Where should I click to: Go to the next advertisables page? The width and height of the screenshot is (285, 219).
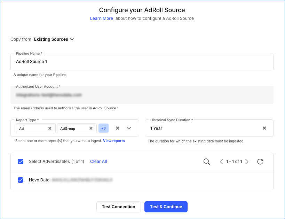pos(247,162)
